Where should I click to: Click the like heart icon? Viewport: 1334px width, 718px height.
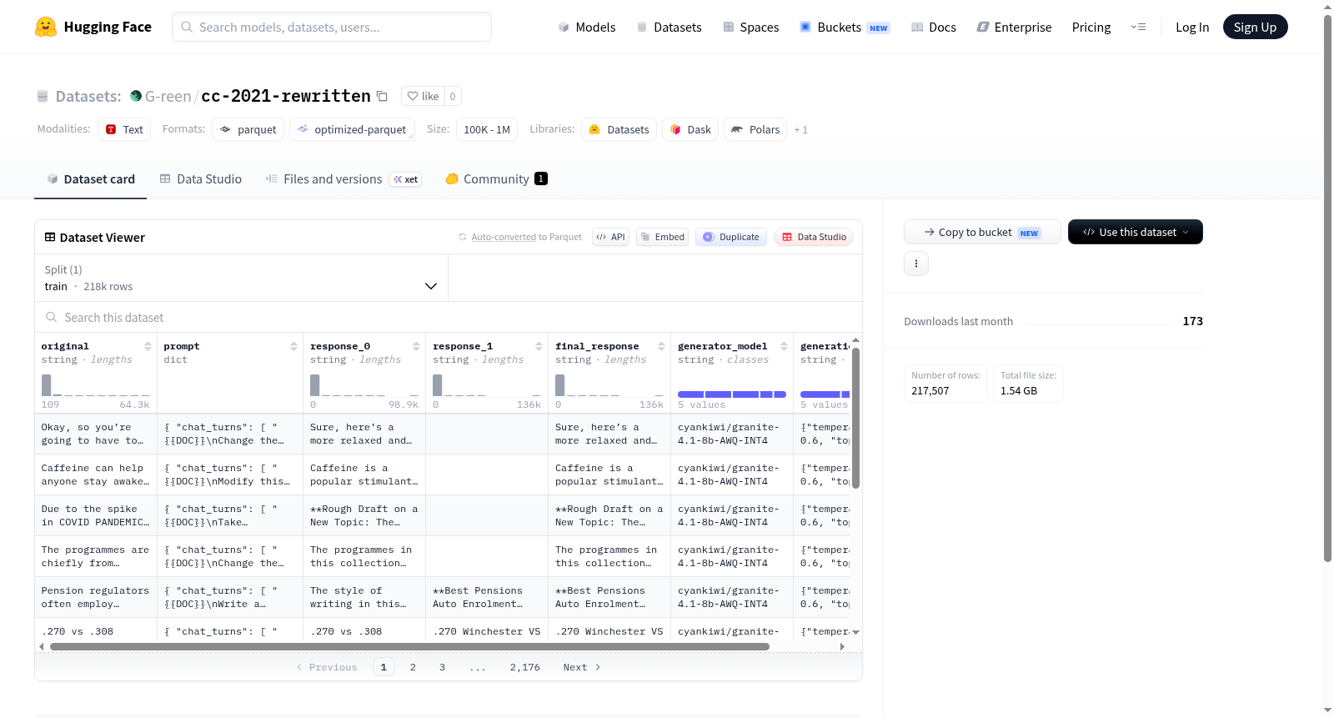413,96
